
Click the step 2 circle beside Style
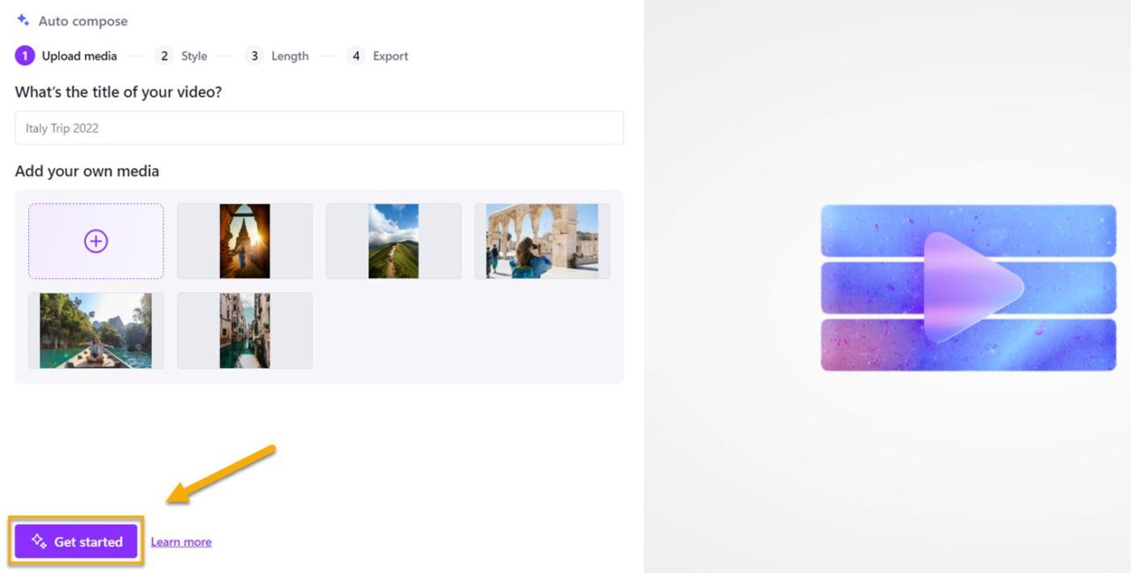click(164, 56)
